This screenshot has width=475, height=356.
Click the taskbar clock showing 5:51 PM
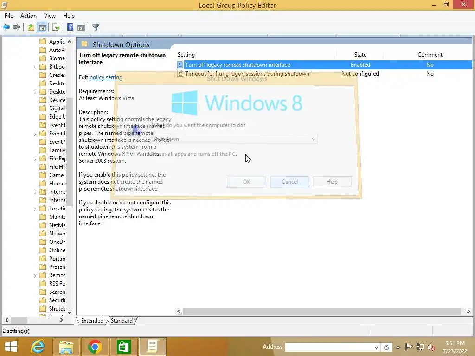click(455, 343)
